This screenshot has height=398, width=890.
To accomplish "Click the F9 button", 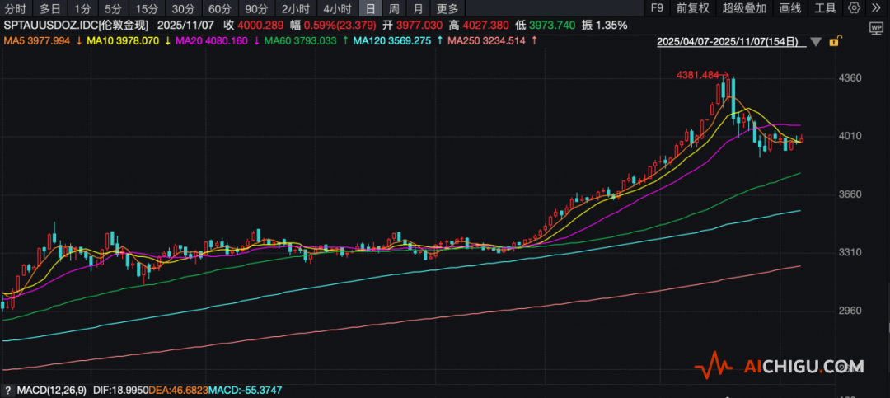I will pyautogui.click(x=657, y=9).
